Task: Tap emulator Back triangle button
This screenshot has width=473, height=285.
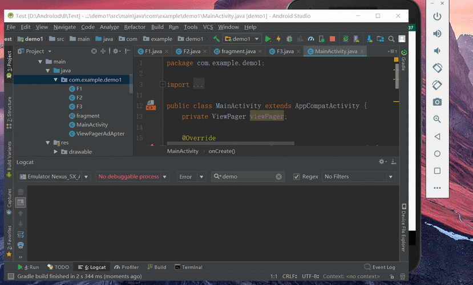Action: pos(437,136)
